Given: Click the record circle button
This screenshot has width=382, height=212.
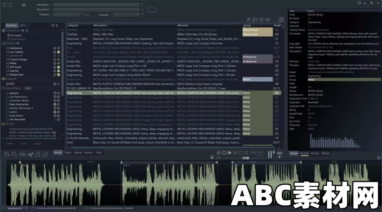Looking at the screenshot, I should [218, 153].
